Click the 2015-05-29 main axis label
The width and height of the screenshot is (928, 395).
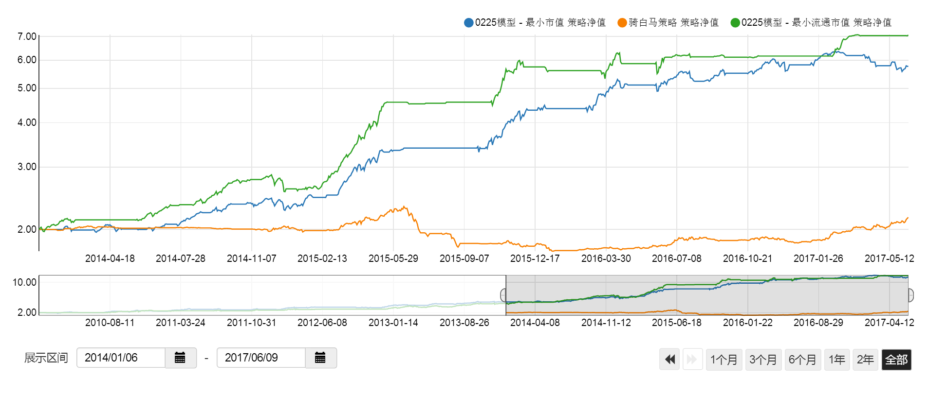[x=393, y=258]
